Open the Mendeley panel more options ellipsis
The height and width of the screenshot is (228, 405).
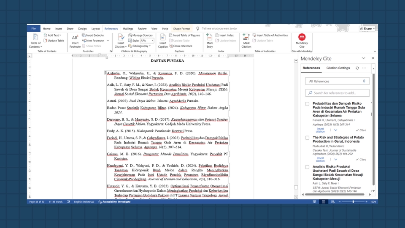point(364,68)
